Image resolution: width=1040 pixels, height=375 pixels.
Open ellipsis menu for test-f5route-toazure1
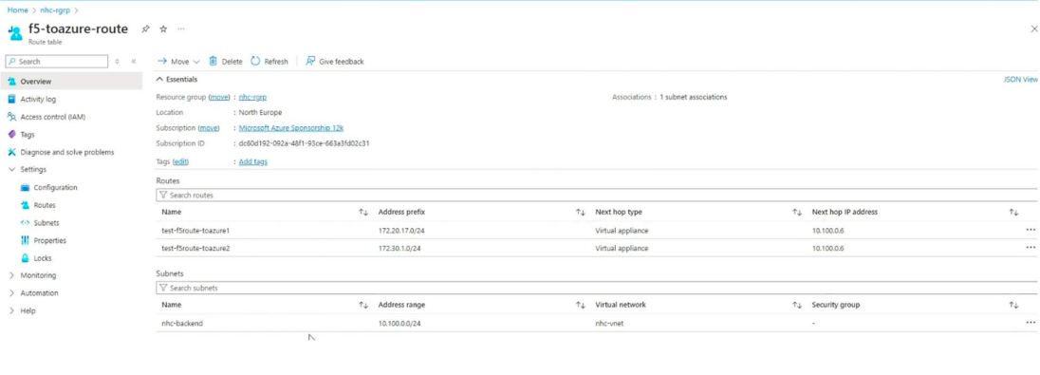coord(1031,230)
